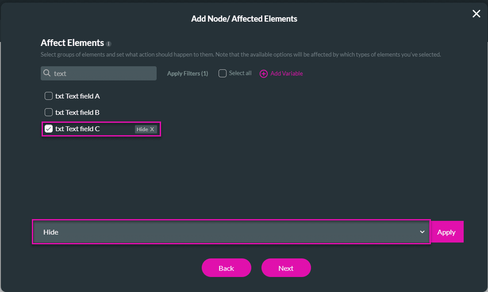Screen dimensions: 488x292
Task: Click inside the search input containing 'text'
Action: point(97,73)
